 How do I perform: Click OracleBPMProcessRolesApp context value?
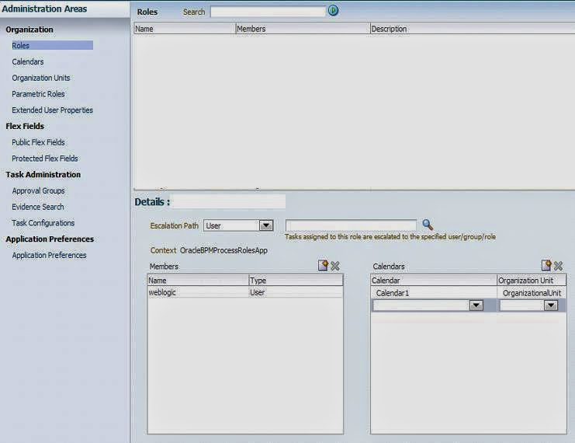[x=223, y=250]
